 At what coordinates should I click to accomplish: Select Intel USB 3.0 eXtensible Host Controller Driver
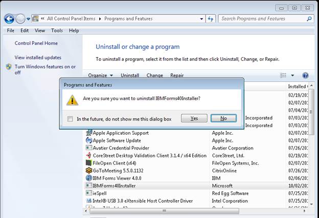[143, 201]
